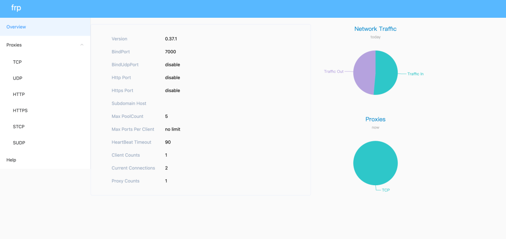Collapse the Proxies submenu chevron
This screenshot has width=506, height=239.
(82, 45)
